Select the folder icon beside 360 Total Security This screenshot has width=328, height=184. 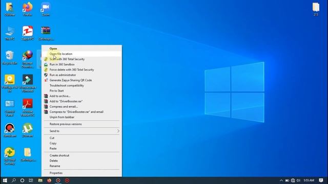(28, 154)
